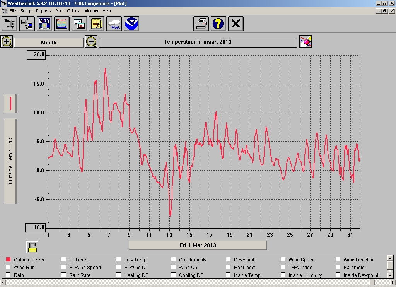Screen dimensions: 396x287
Task: Enable the Low Temp checkbox
Action: coord(118,260)
